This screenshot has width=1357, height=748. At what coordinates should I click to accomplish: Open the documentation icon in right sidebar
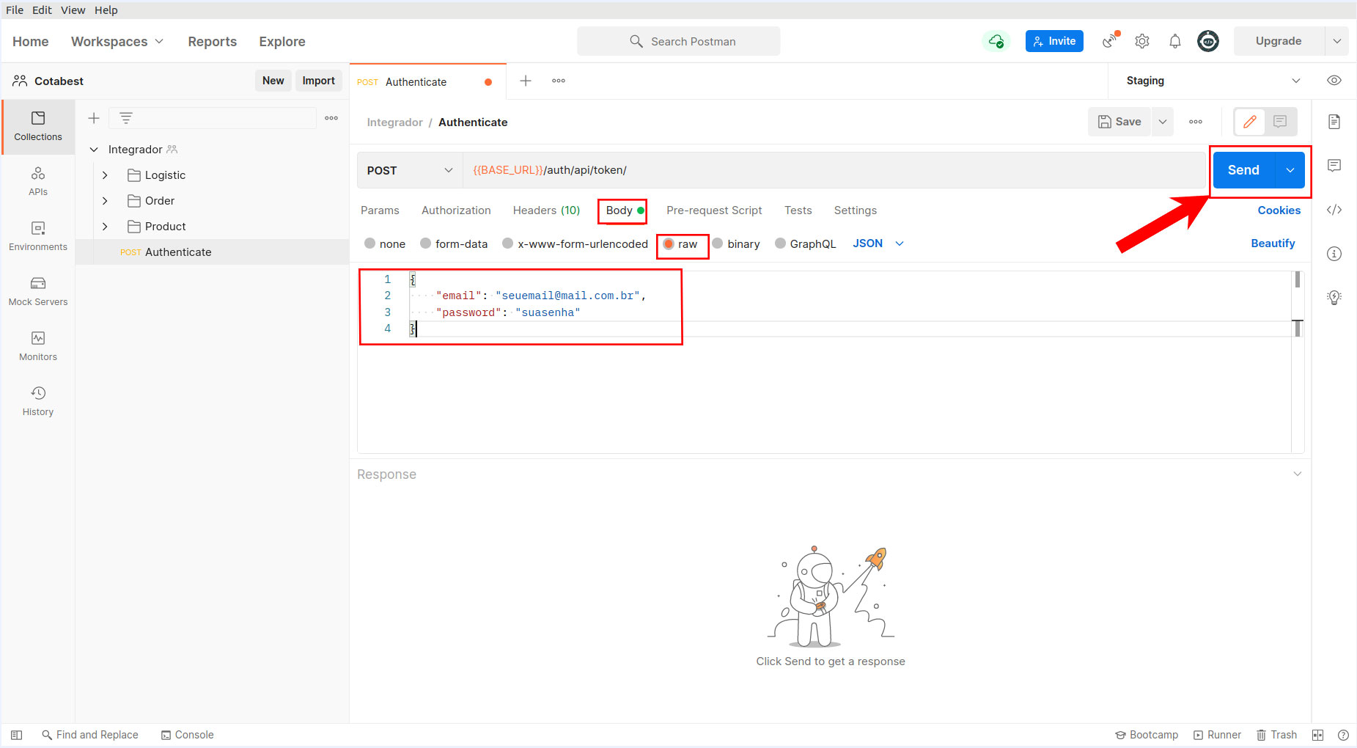point(1334,122)
